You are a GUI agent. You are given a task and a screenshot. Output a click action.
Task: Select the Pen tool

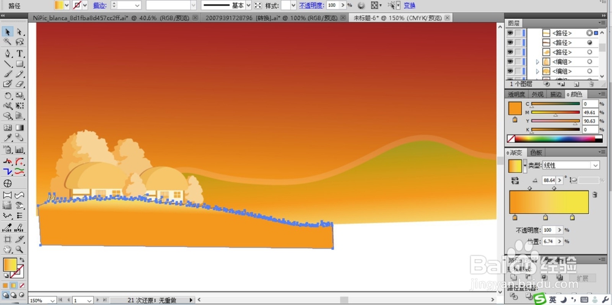tap(7, 53)
